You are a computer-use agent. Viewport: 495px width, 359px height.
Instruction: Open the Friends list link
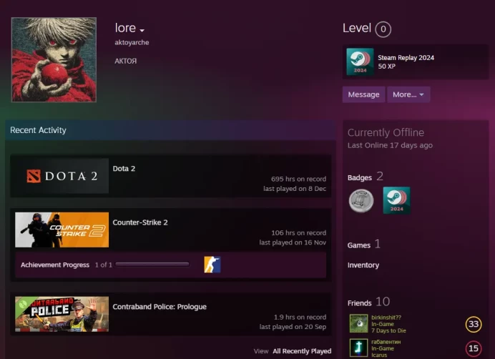pyautogui.click(x=359, y=303)
